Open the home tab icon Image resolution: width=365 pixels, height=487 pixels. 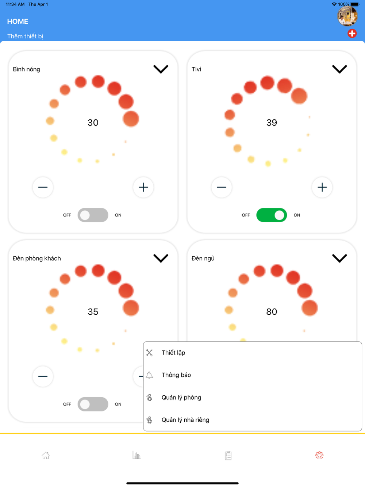pos(46,455)
